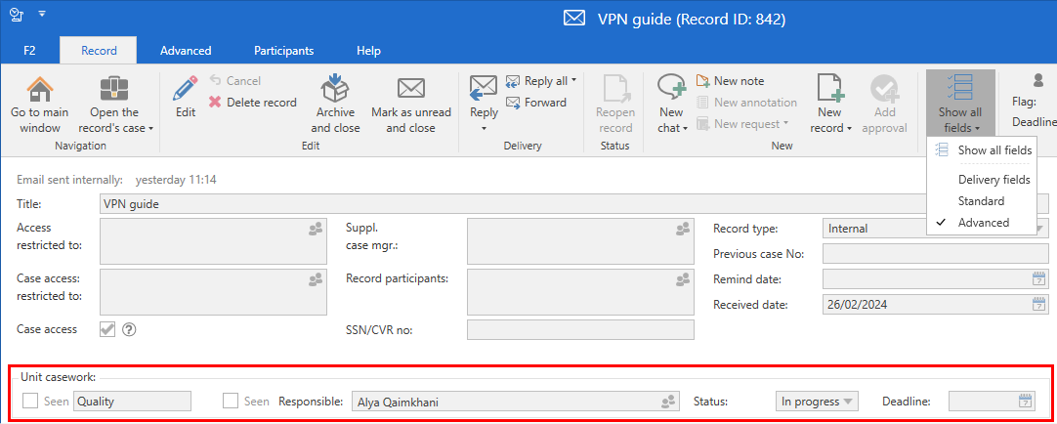Image resolution: width=1057 pixels, height=424 pixels.
Task: Open calendar for Remind date
Action: tap(1038, 279)
